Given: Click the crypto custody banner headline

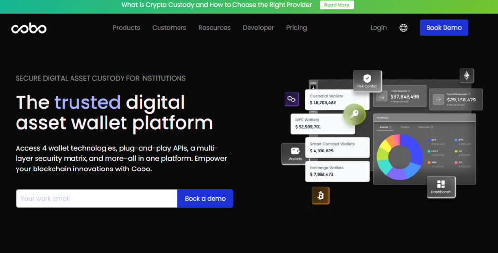Looking at the screenshot, I should (x=216, y=5).
